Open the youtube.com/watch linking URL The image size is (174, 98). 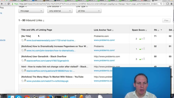click(x=47, y=81)
